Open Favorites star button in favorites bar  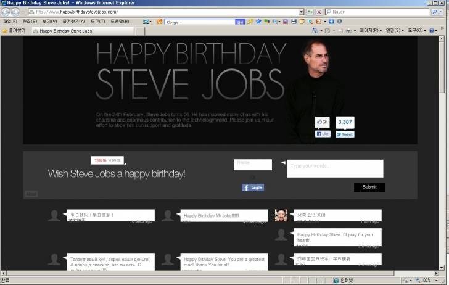pyautogui.click(x=14, y=31)
